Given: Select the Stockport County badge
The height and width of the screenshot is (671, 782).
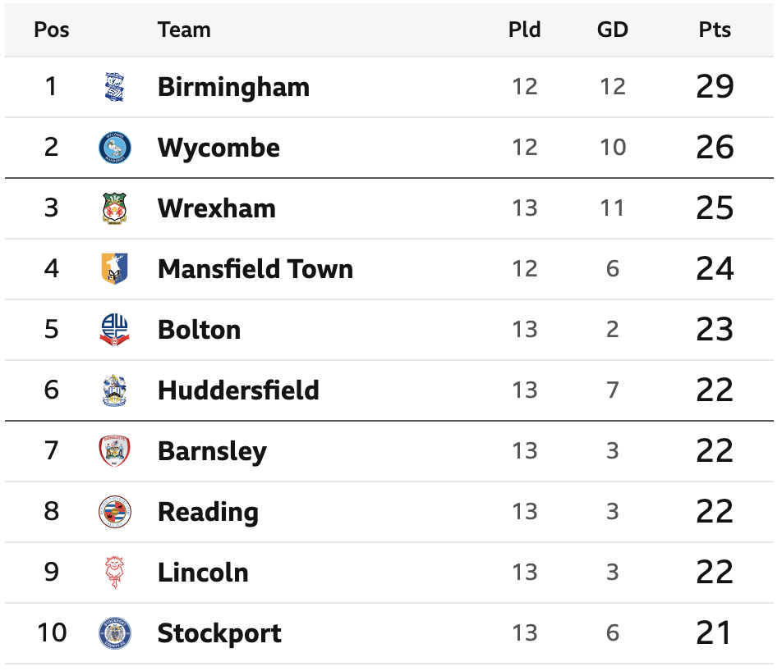Looking at the screenshot, I should click(x=115, y=633).
